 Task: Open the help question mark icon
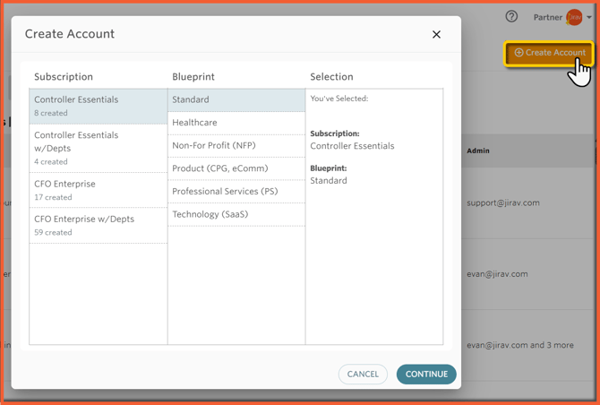tap(511, 17)
